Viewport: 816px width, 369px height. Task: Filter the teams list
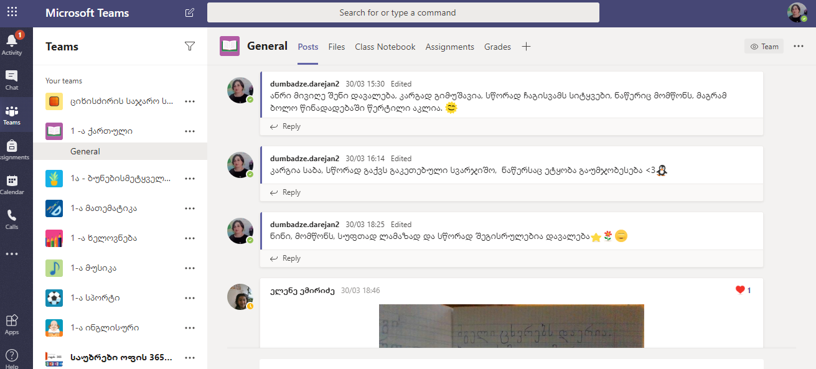[x=190, y=46]
